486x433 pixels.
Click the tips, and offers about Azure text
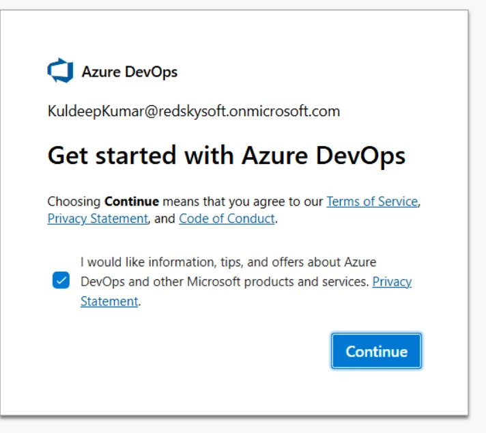click(298, 262)
